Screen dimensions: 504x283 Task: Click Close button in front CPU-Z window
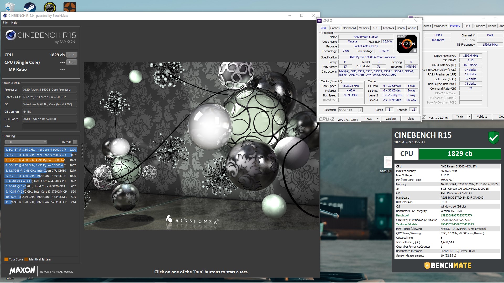411,119
